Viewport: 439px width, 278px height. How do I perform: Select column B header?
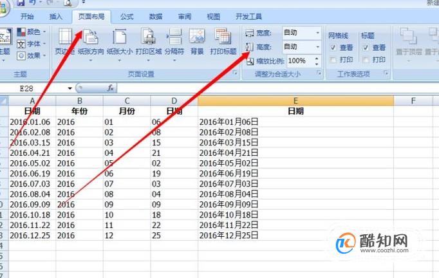(80, 101)
